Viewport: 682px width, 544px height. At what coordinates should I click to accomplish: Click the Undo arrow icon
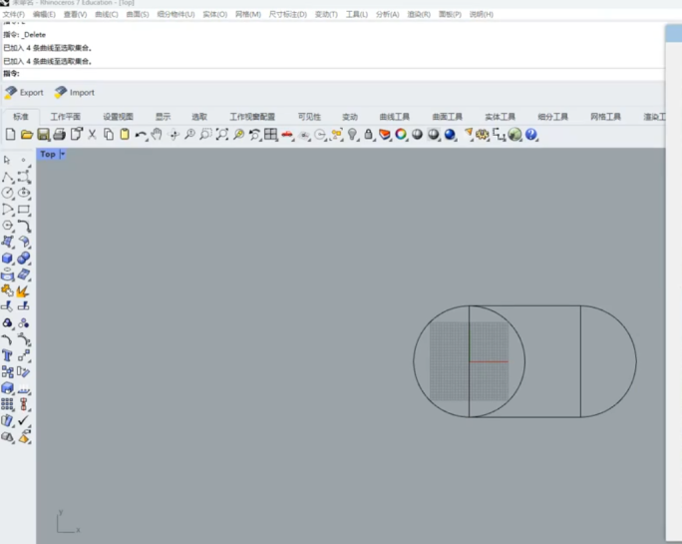click(141, 135)
